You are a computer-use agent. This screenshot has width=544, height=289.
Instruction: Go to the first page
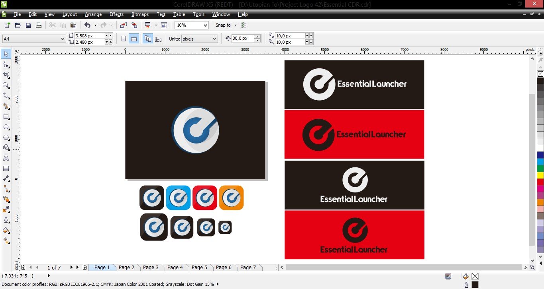(30, 268)
